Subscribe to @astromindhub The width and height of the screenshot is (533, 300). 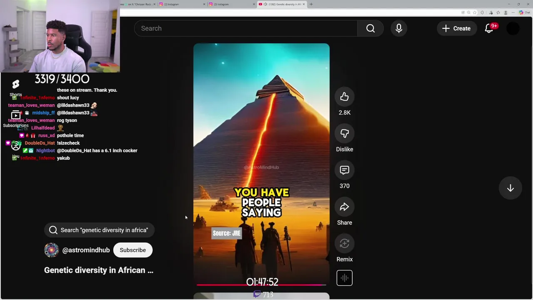[x=133, y=250]
